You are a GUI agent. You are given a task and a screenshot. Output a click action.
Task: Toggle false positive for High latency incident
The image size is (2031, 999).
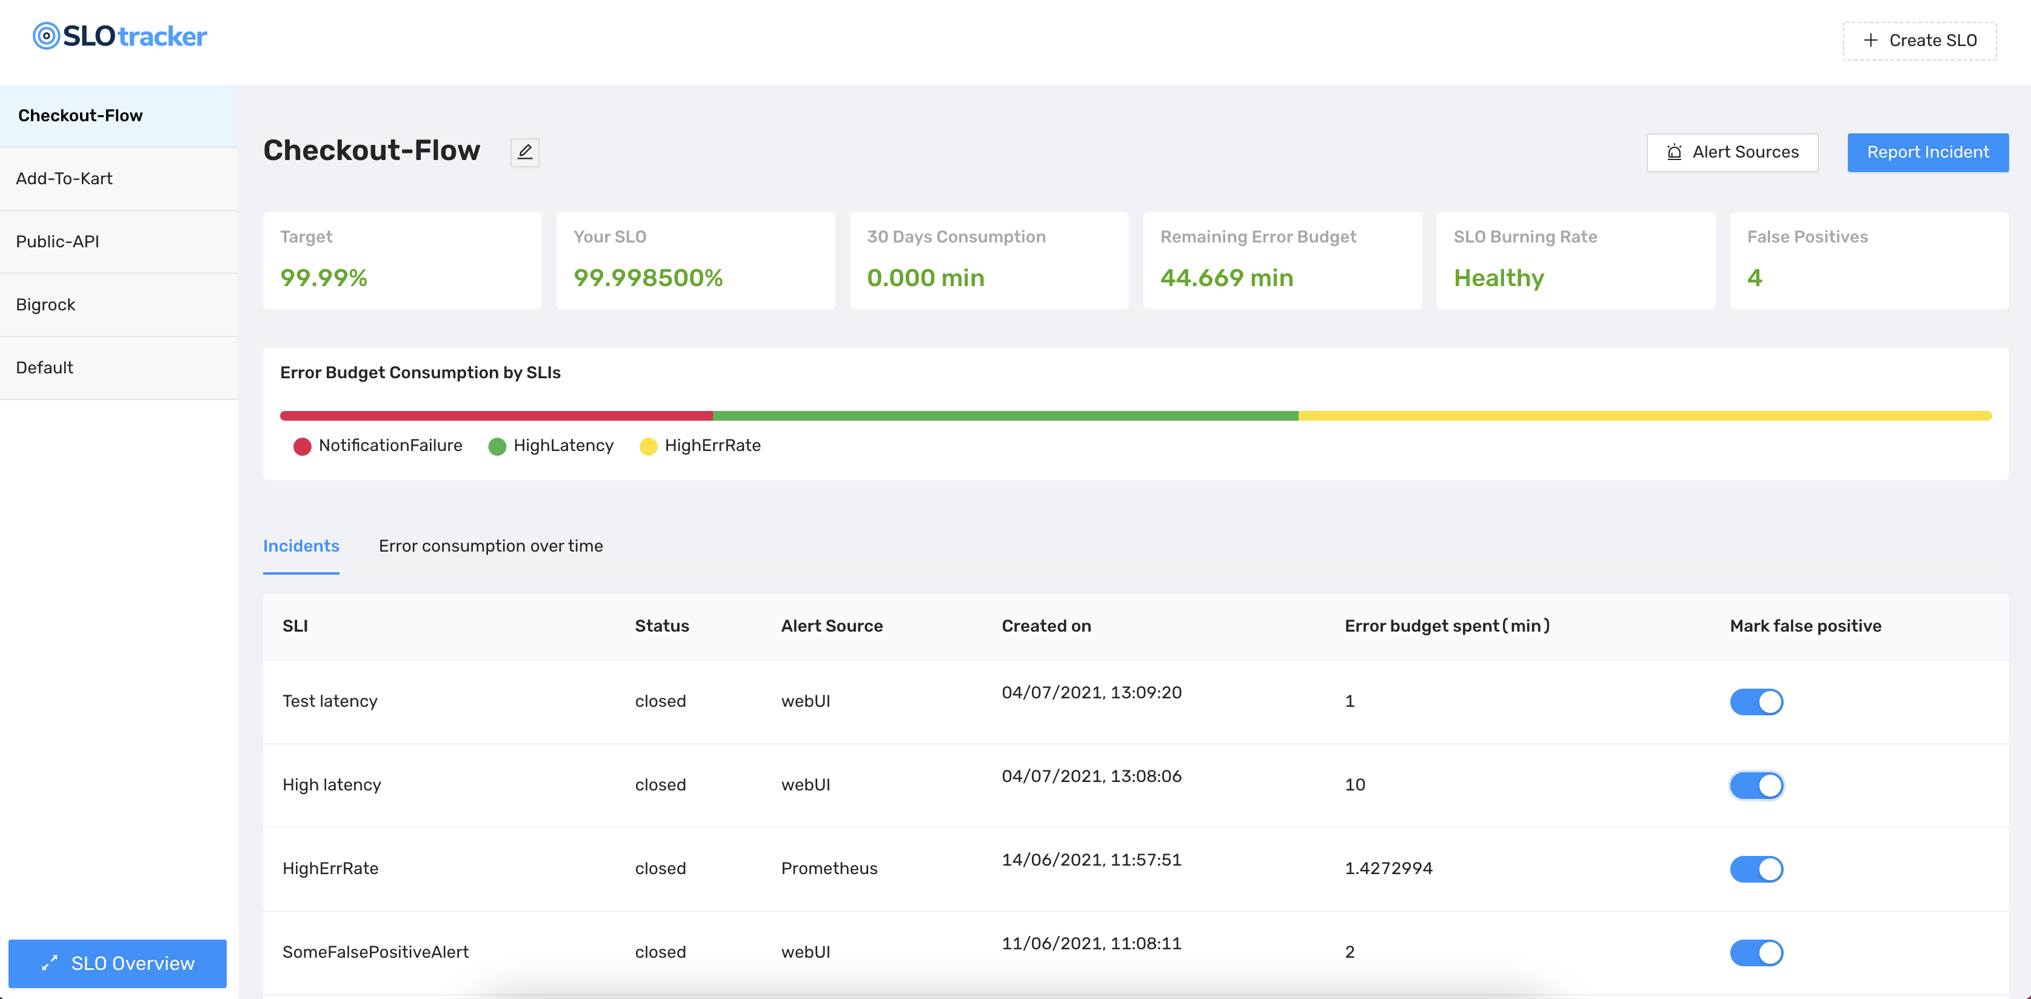pos(1756,784)
